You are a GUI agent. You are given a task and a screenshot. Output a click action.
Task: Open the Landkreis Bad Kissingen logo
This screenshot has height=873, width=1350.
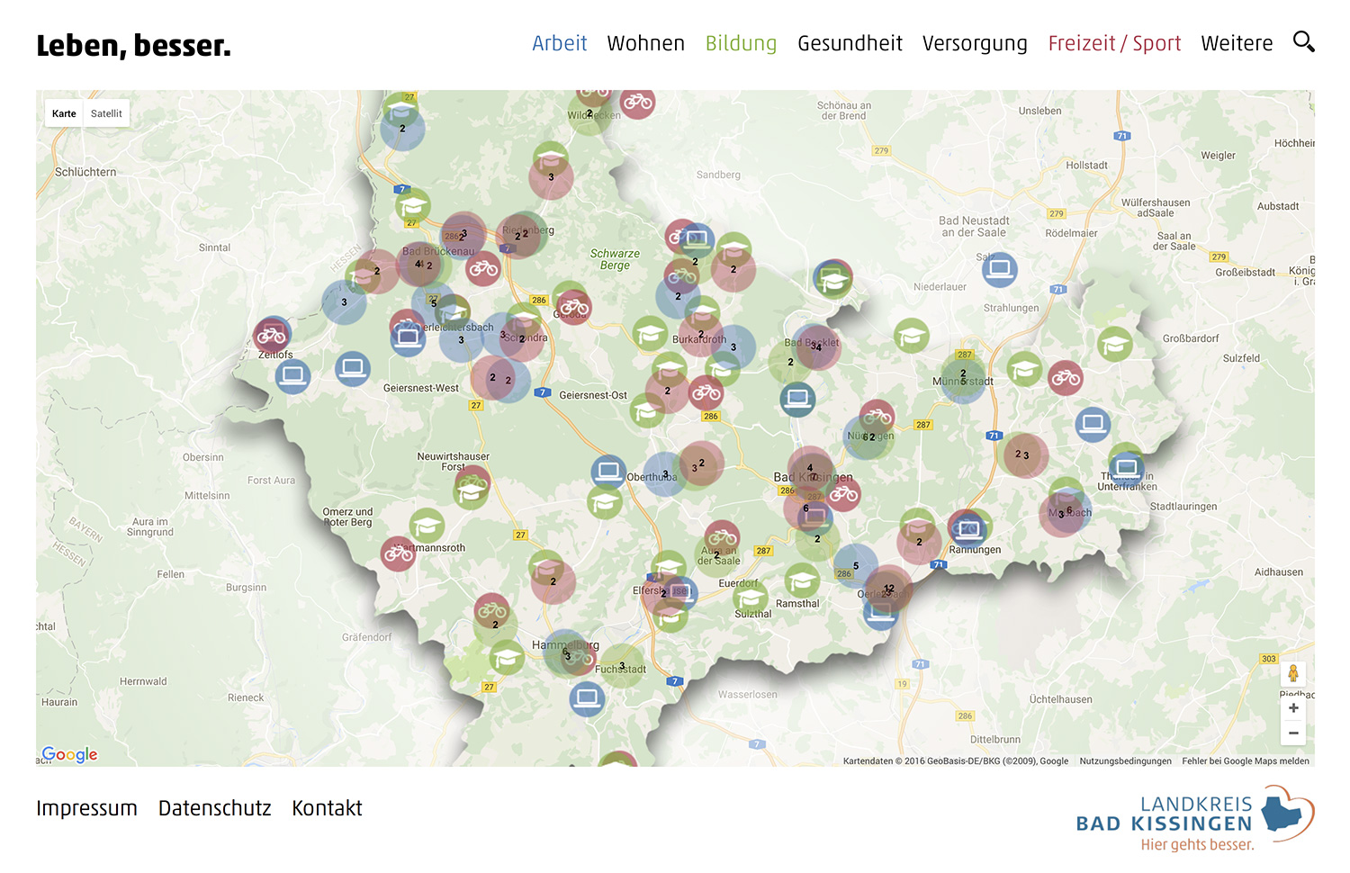(1195, 819)
